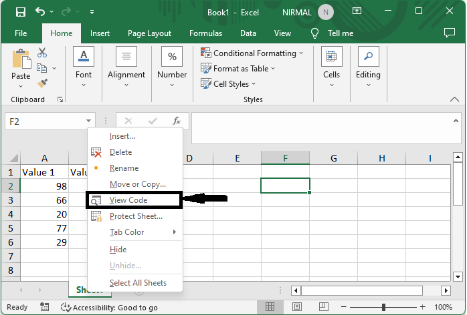Click the Save icon in title bar
The height and width of the screenshot is (315, 467).
point(21,12)
